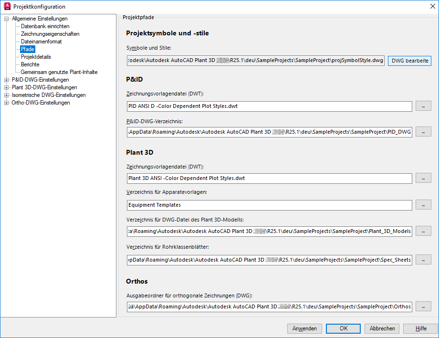Click the AutoCAD Plant 3D title bar icon
Image resolution: width=439 pixels, height=338 pixels.
(7, 6)
